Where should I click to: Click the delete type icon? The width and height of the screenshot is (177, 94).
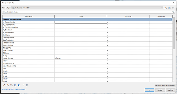click(173, 8)
